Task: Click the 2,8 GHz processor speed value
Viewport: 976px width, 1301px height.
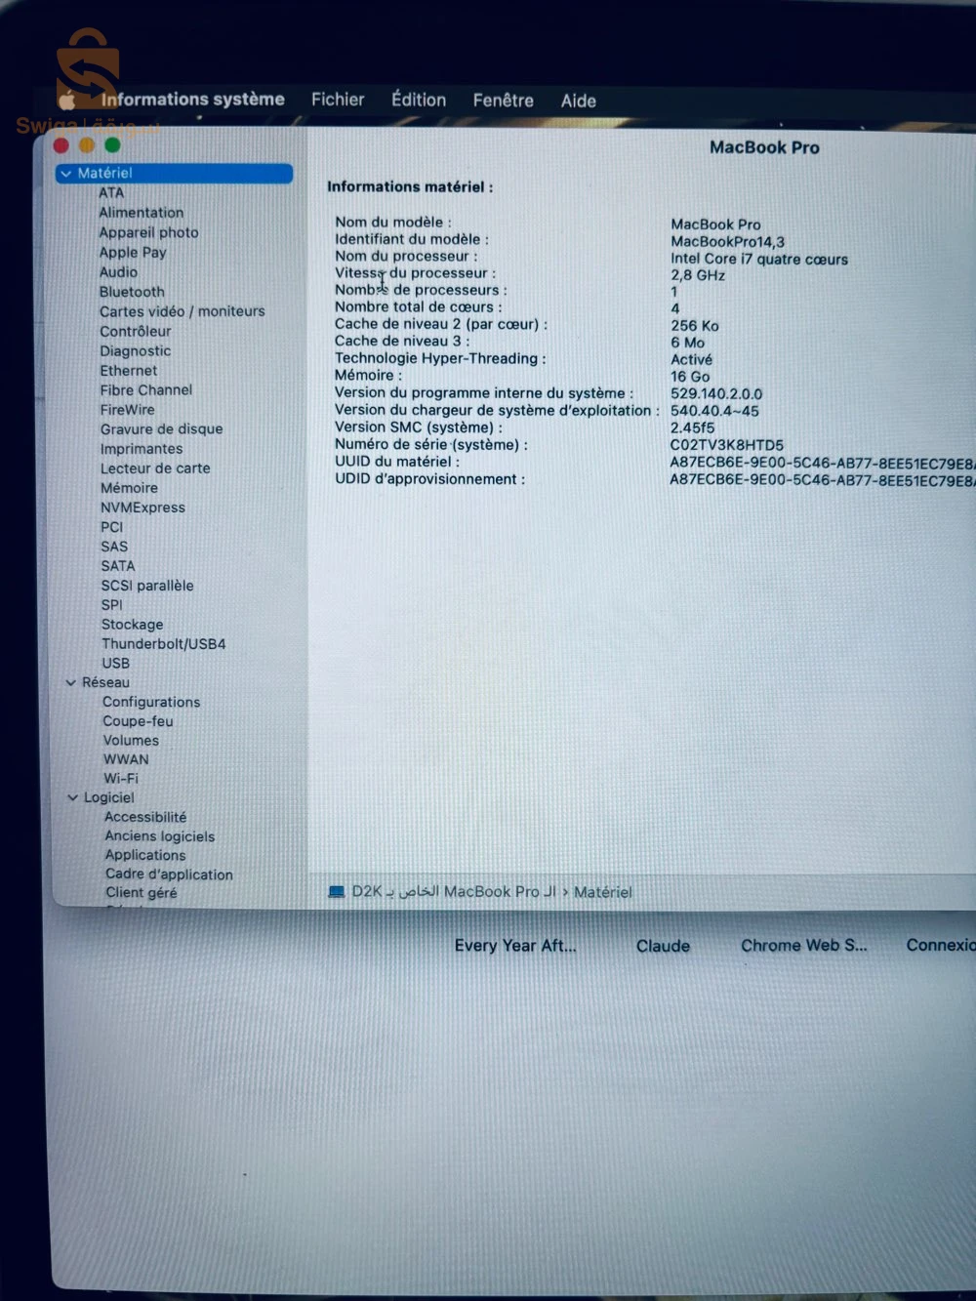Action: pyautogui.click(x=698, y=275)
